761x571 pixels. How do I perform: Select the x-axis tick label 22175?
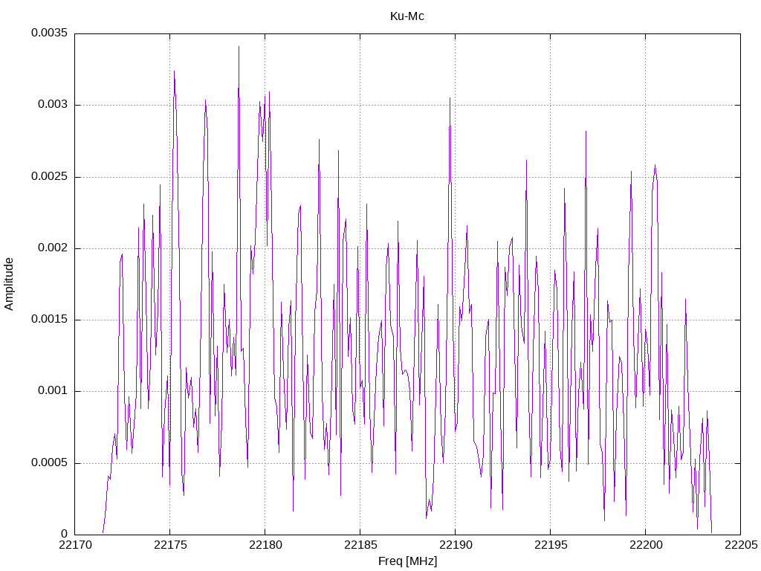pyautogui.click(x=170, y=545)
